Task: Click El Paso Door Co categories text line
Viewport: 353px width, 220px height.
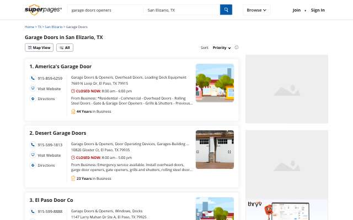Action: 106,211
